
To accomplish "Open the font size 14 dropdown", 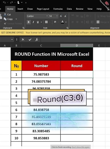I will coord(57,16).
